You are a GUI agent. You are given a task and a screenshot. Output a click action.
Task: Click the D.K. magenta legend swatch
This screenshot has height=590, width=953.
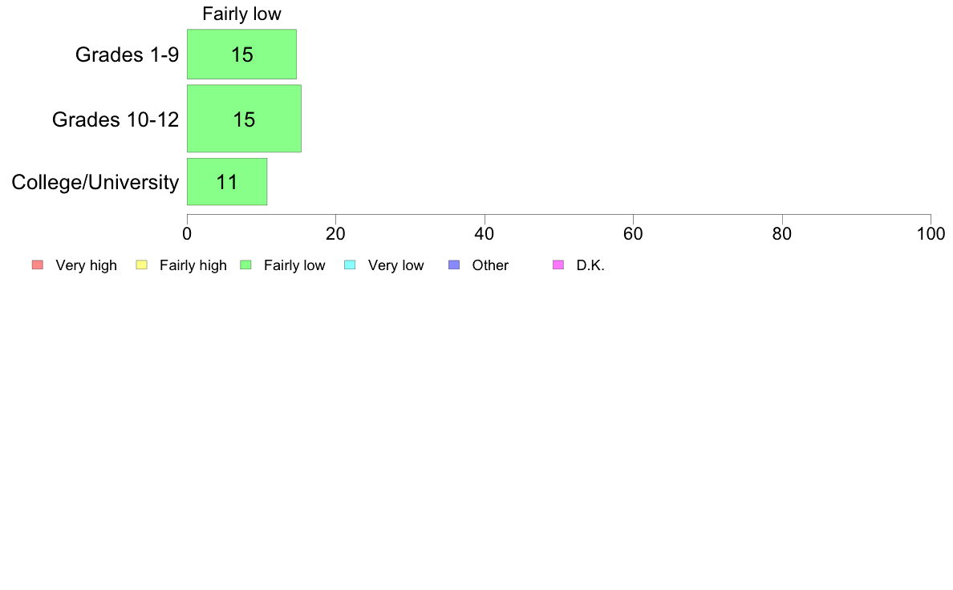558,265
